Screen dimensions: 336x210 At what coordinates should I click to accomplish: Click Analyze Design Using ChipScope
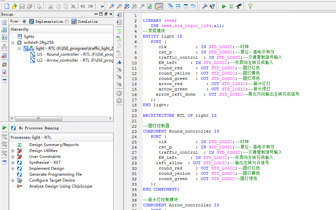(61, 186)
